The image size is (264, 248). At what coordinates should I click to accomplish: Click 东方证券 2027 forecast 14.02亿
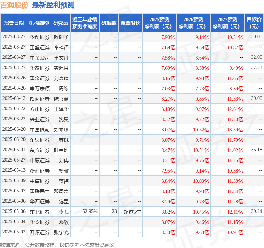pyautogui.click(x=235, y=150)
